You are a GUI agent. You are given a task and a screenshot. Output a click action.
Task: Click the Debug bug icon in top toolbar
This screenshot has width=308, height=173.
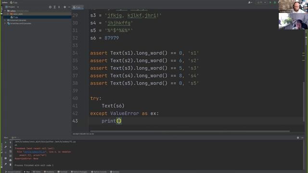pyautogui.click(x=275, y=2)
